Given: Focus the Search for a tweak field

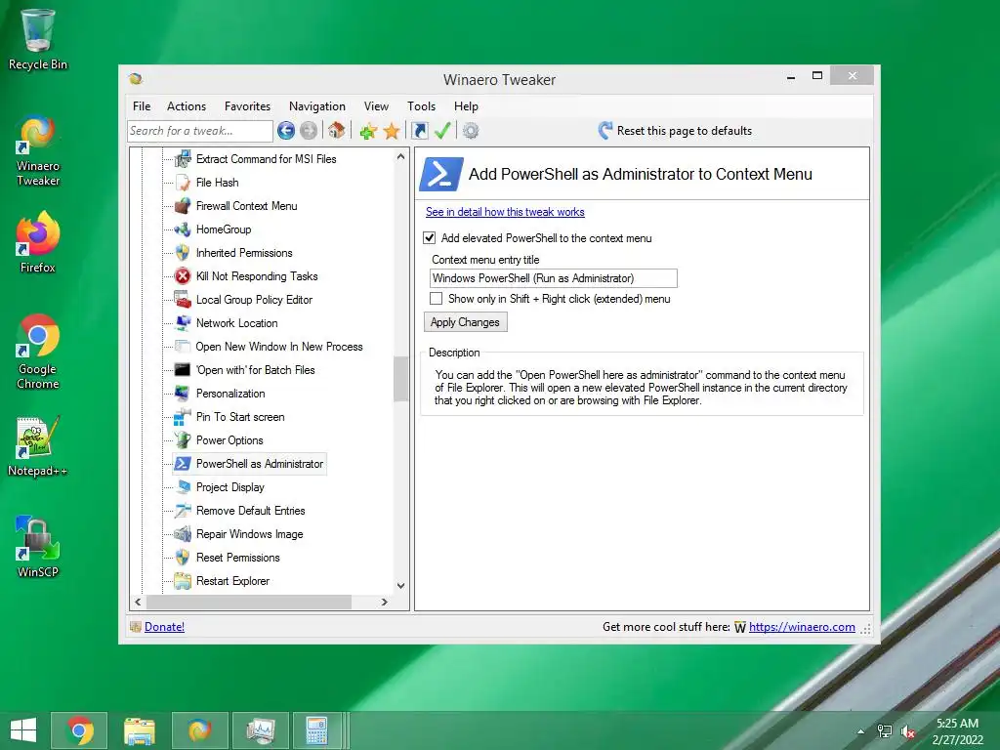Looking at the screenshot, I should click(x=200, y=131).
